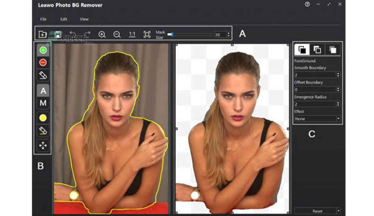
Task: Click the zoom out magnifier icon
Action: (117, 34)
